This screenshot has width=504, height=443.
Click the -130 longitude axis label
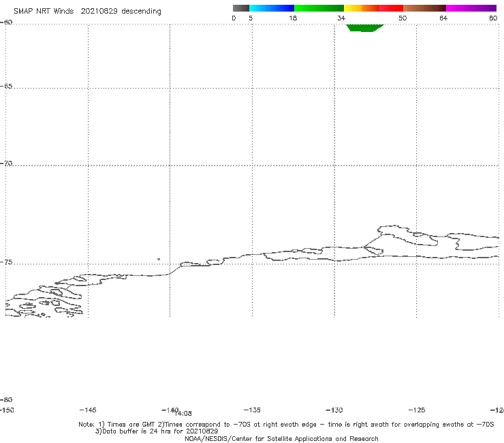334,410
